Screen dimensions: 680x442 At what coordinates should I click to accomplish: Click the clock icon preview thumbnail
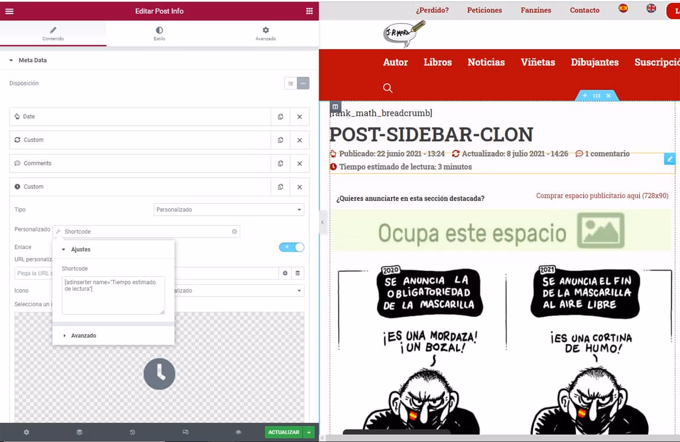(x=159, y=374)
